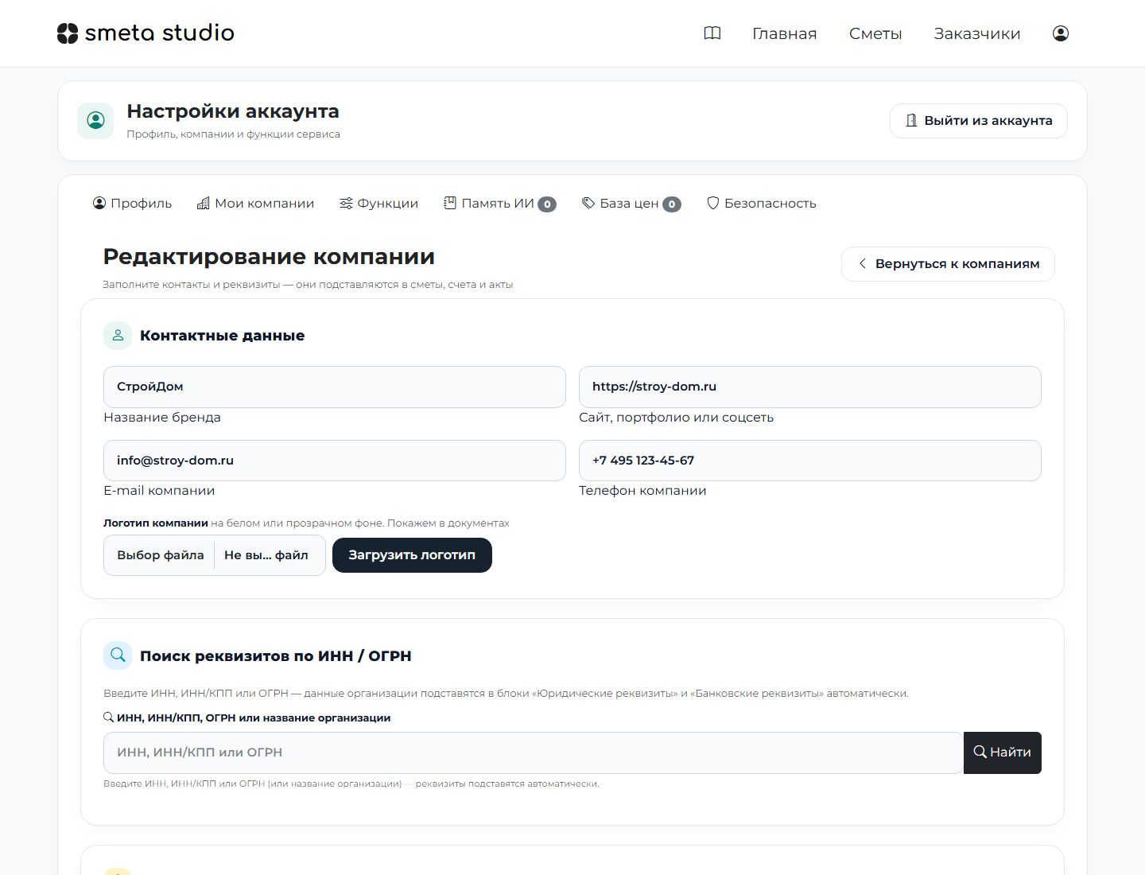Edit the company e-mail field
The image size is (1145, 875).
click(x=335, y=461)
